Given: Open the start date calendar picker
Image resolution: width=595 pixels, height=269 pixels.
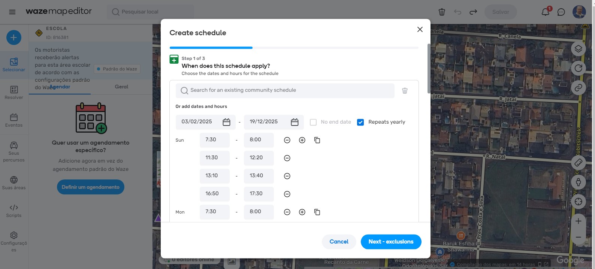Looking at the screenshot, I should coord(226,122).
